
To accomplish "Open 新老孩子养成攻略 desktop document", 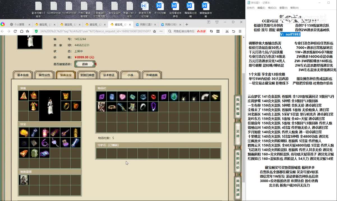I will point(145,10).
